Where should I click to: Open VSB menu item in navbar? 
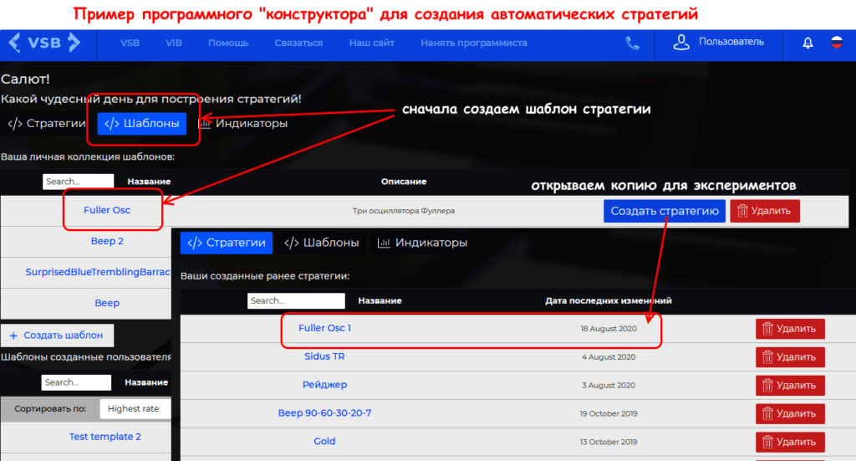[x=130, y=43]
